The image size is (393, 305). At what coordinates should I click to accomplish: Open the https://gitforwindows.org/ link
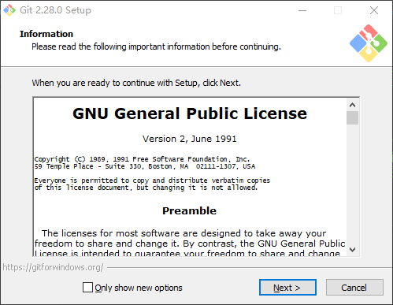[x=53, y=267]
